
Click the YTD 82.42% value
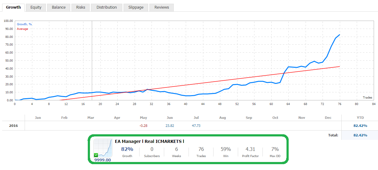tap(360, 126)
